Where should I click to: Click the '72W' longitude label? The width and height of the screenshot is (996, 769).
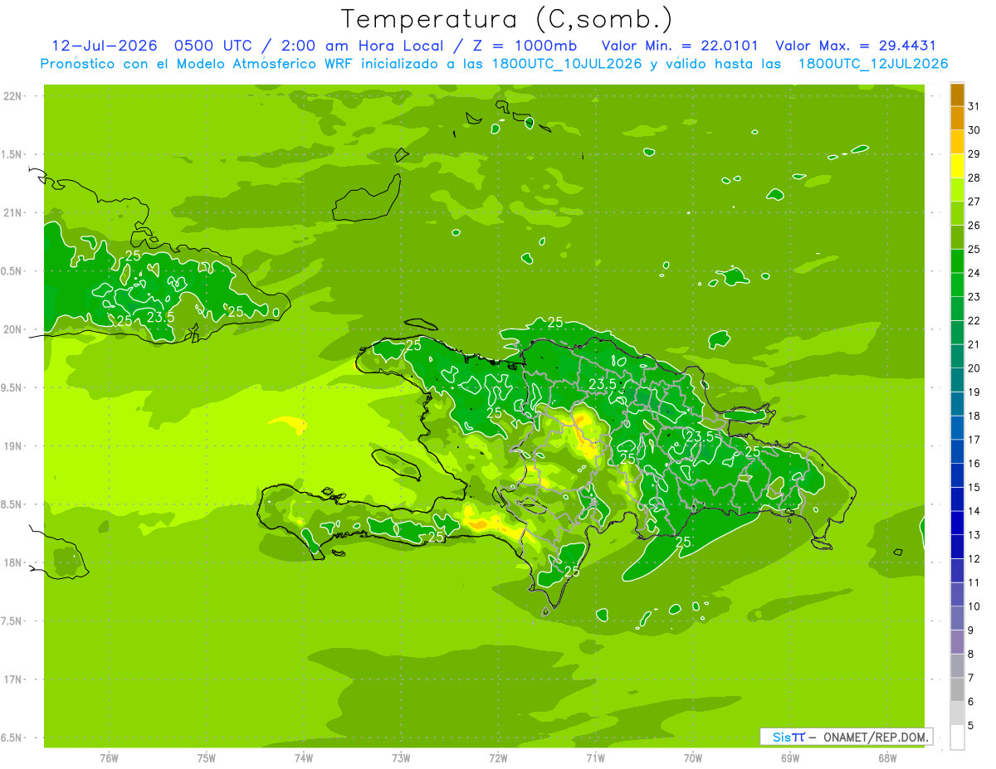(x=498, y=757)
